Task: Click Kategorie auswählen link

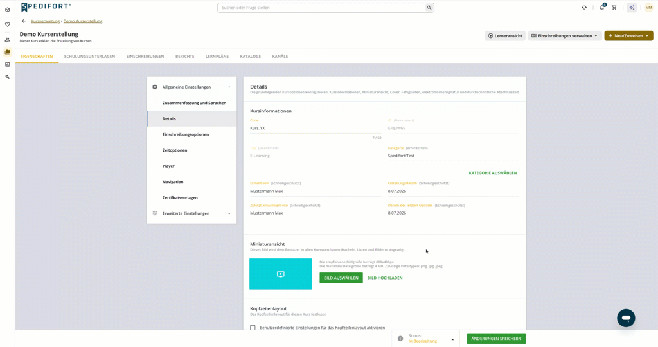Action: 493,173
